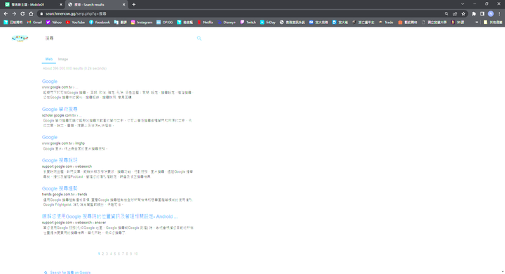Go to results page 5
Viewport: 505px width, 274px height.
coord(115,254)
